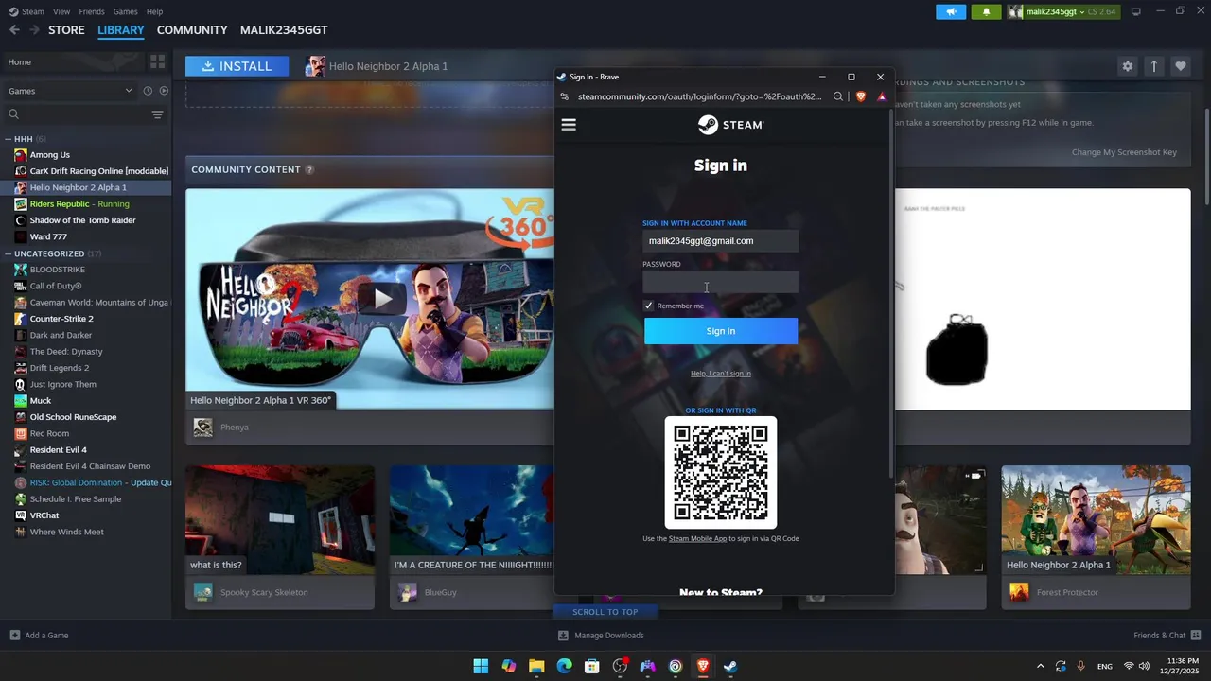Click Add a Game
The image size is (1211, 681).
tap(39, 636)
